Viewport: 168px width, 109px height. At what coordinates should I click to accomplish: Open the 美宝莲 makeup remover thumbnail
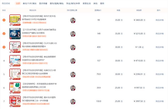point(15,61)
